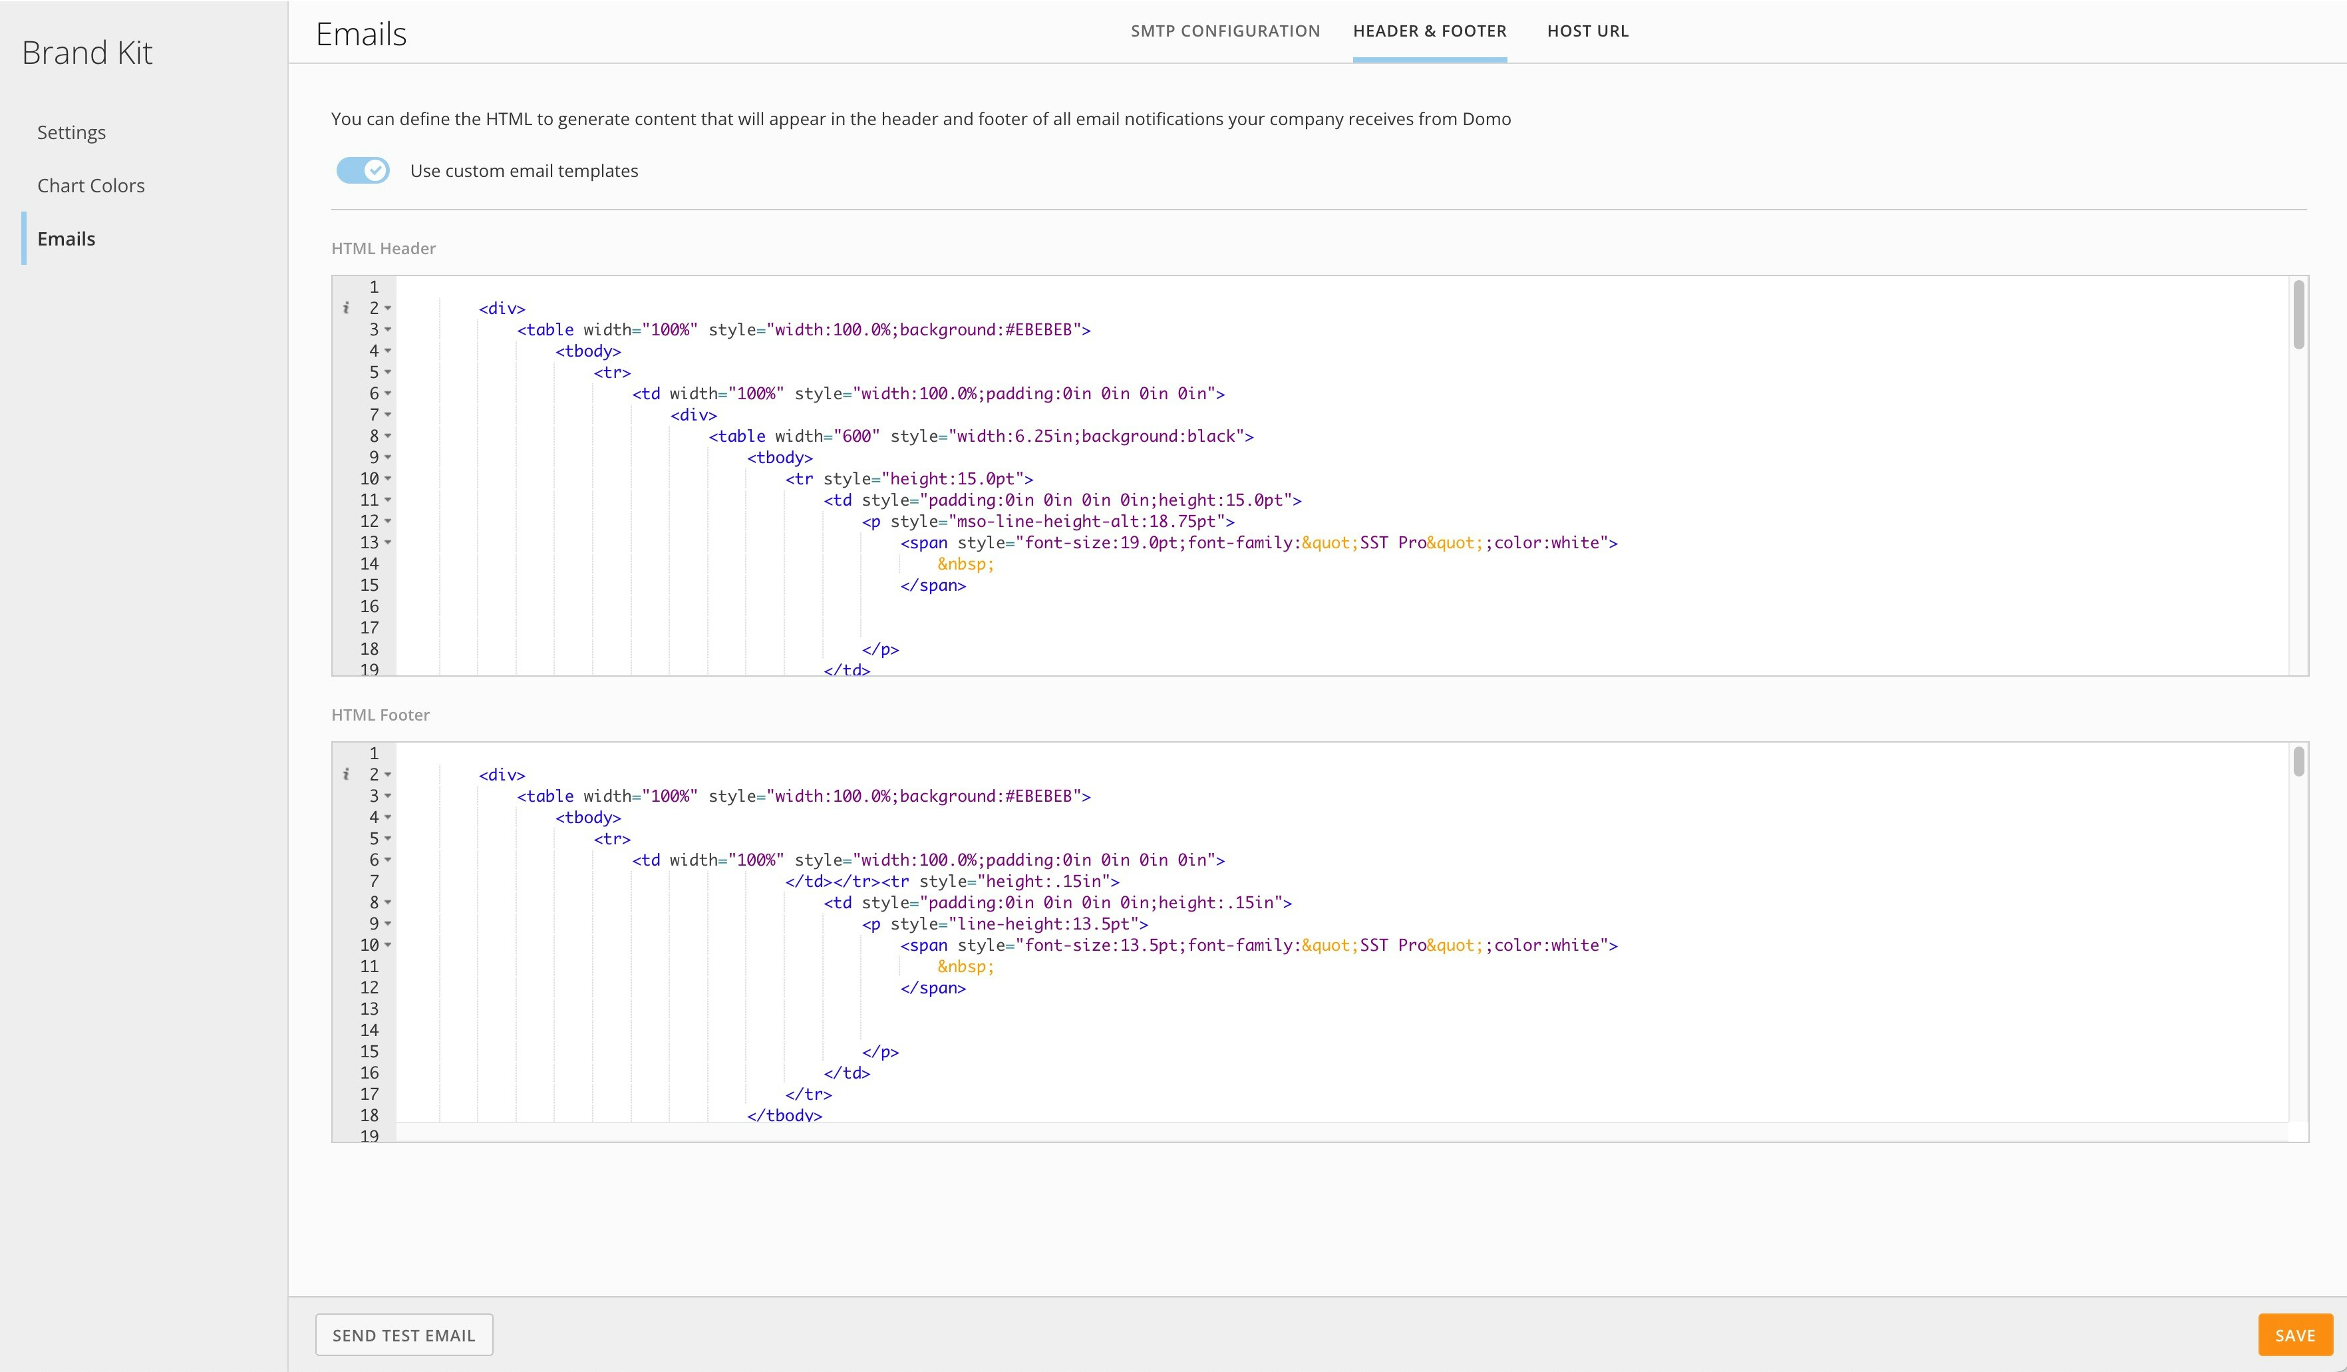
Task: Switch to Host URL tab
Action: (1587, 31)
